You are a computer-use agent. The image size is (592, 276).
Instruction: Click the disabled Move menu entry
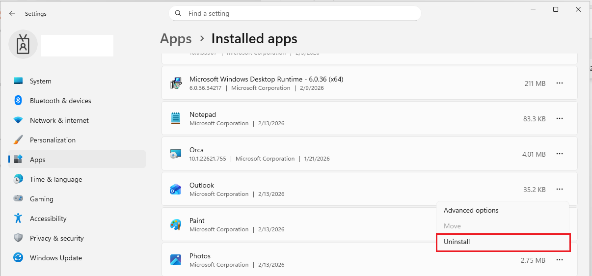click(503, 226)
